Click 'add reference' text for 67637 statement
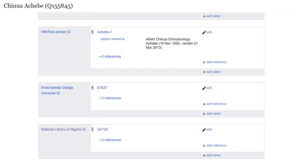This screenshot has height=164, width=293. coord(216,104)
